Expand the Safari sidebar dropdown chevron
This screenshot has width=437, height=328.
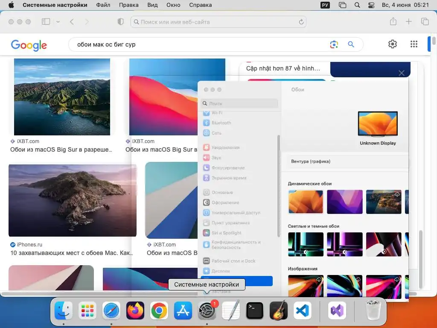[58, 22]
